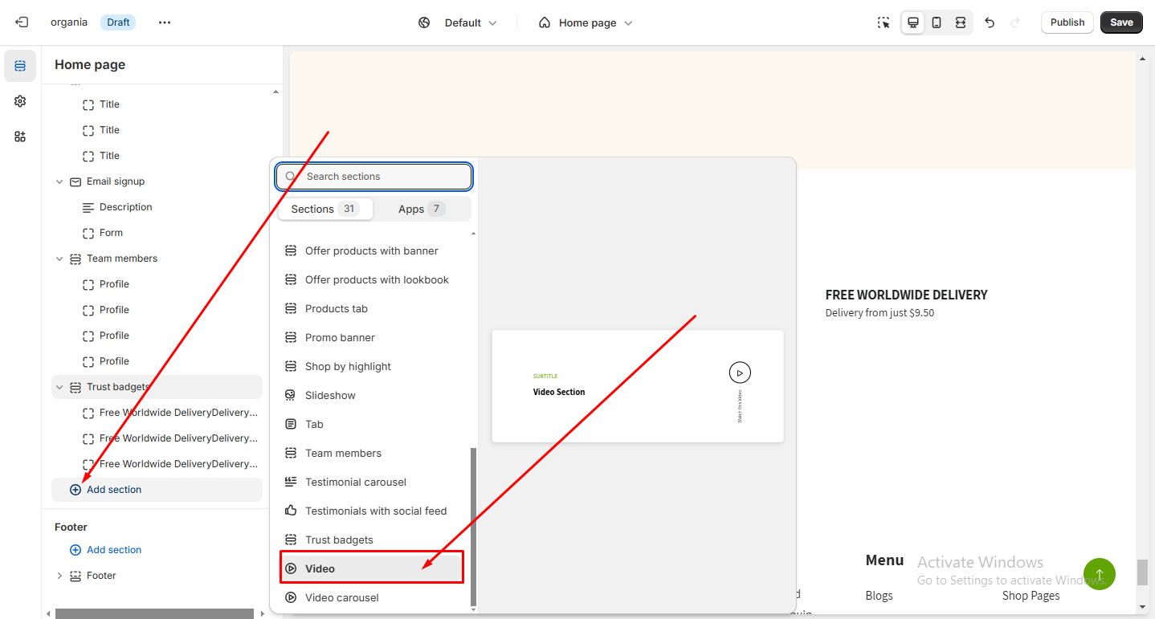Viewport: 1155px width, 619px height.
Task: Switch to mobile preview icon
Action: [x=937, y=22]
